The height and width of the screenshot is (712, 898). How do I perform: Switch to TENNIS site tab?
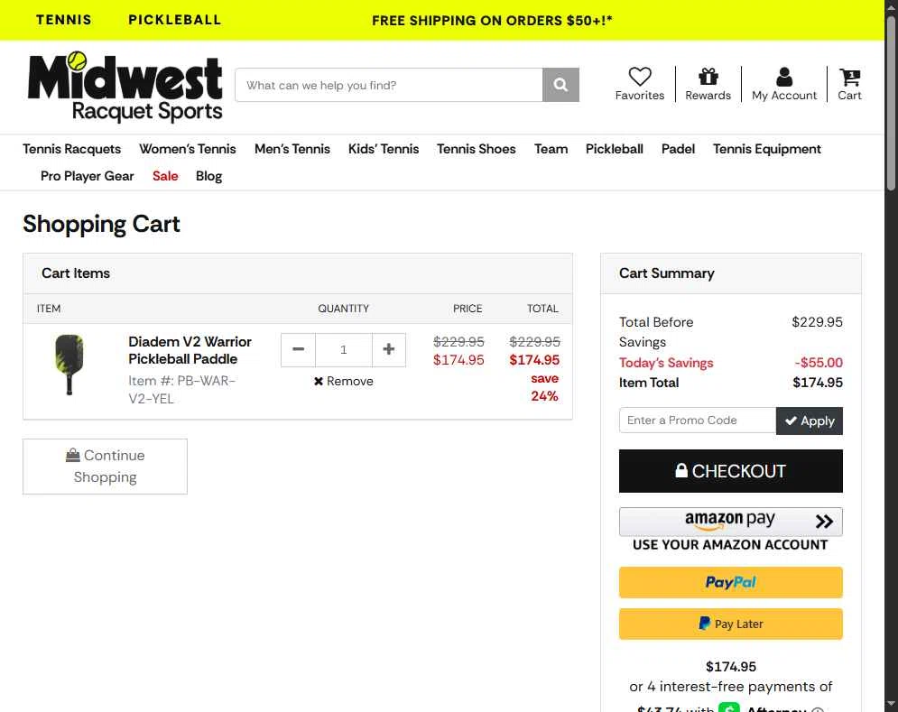tap(63, 20)
